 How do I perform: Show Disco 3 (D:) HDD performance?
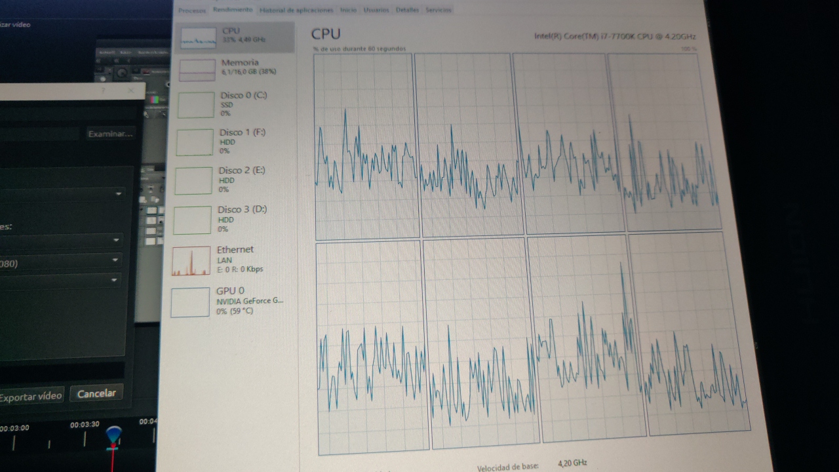pyautogui.click(x=233, y=219)
